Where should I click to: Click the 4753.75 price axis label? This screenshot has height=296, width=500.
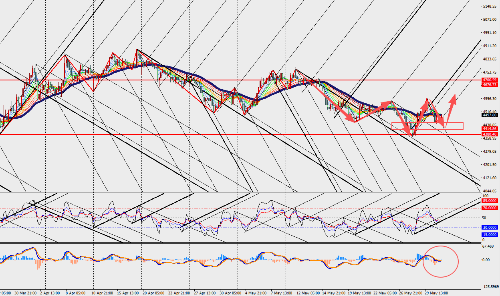490,72
